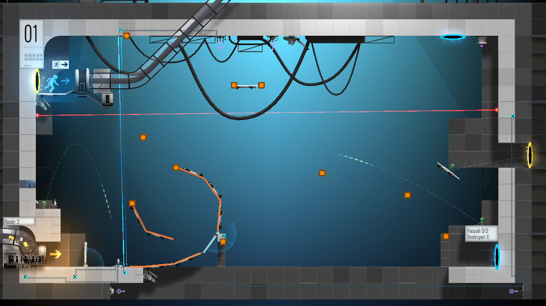Select the orange anchor at top of cyan beam
This screenshot has height=306, width=546.
127,35
